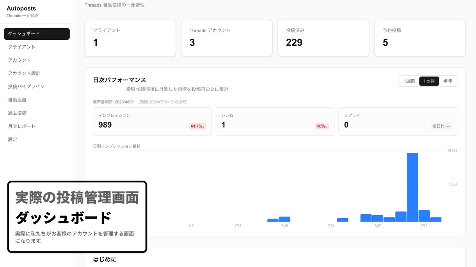Click the tallest impressions bar in chart
The height and width of the screenshot is (267, 476).
412,187
